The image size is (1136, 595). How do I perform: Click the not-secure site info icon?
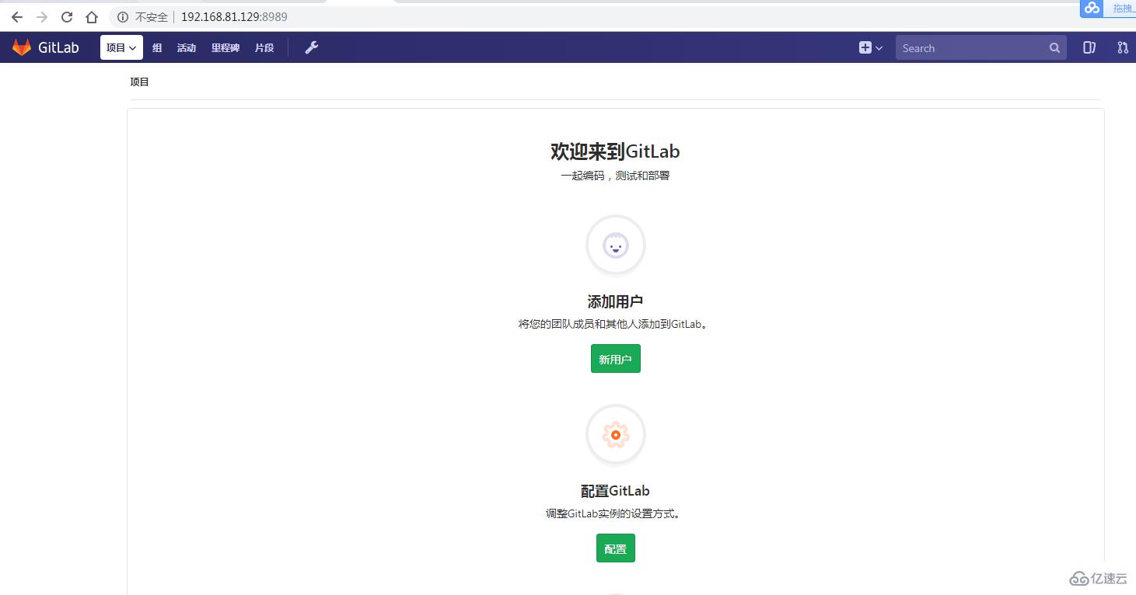[123, 16]
